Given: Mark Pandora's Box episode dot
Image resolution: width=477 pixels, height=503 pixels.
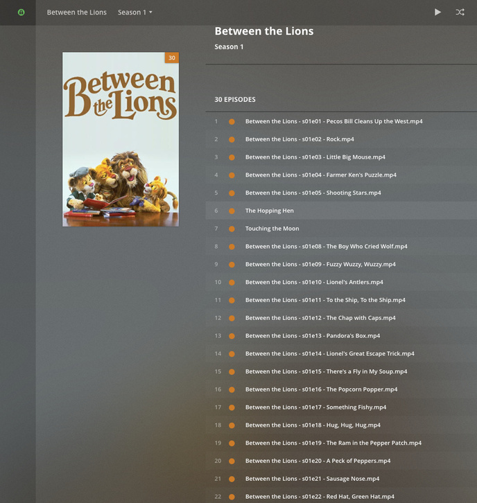Looking at the screenshot, I should click(x=232, y=336).
